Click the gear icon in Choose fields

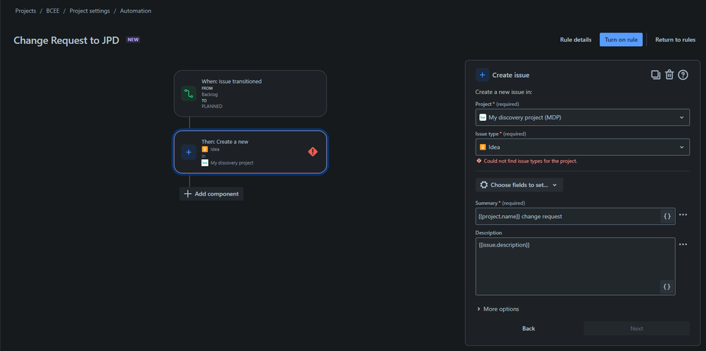(484, 185)
